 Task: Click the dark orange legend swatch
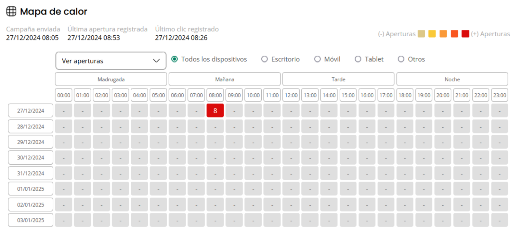454,34
